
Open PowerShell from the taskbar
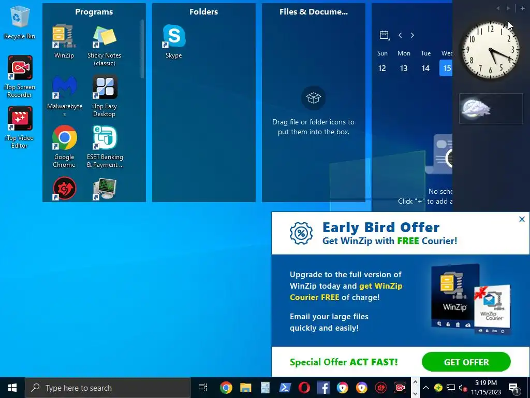[285, 388]
